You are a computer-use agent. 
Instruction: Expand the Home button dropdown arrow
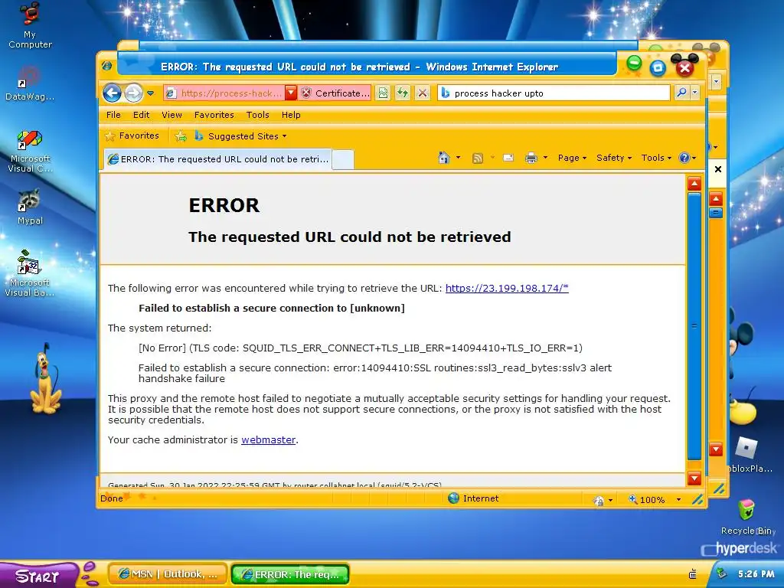point(458,158)
